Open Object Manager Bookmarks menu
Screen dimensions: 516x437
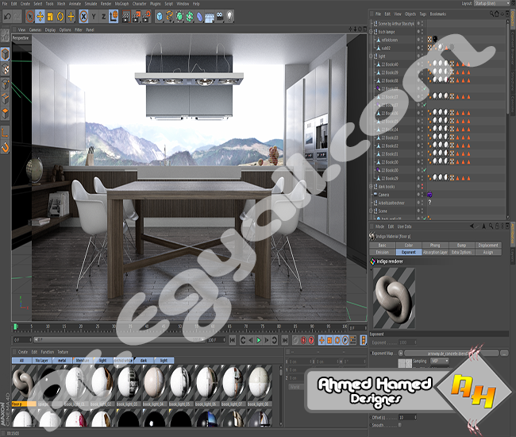(438, 14)
